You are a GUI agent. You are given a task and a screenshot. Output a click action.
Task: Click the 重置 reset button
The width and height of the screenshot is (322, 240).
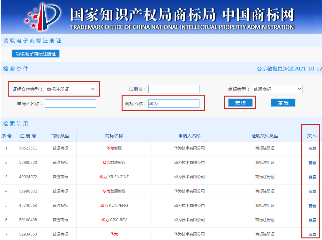283,103
